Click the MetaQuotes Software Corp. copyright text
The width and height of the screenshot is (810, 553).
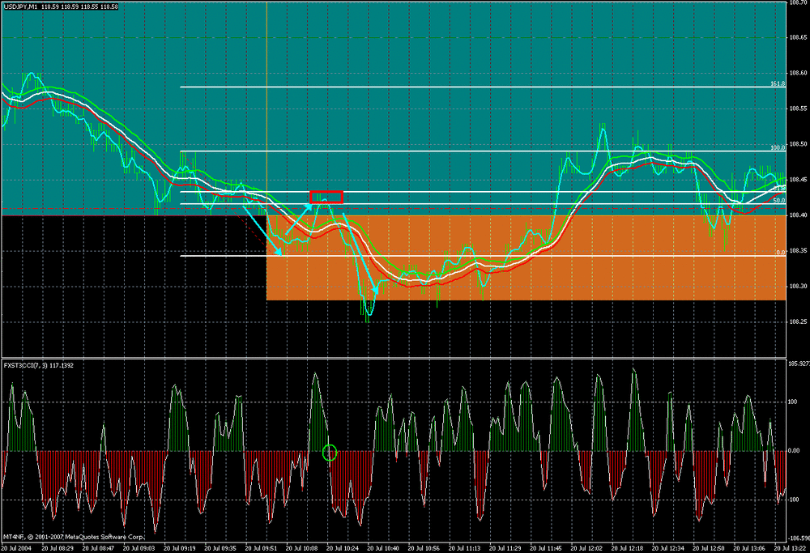tap(74, 537)
